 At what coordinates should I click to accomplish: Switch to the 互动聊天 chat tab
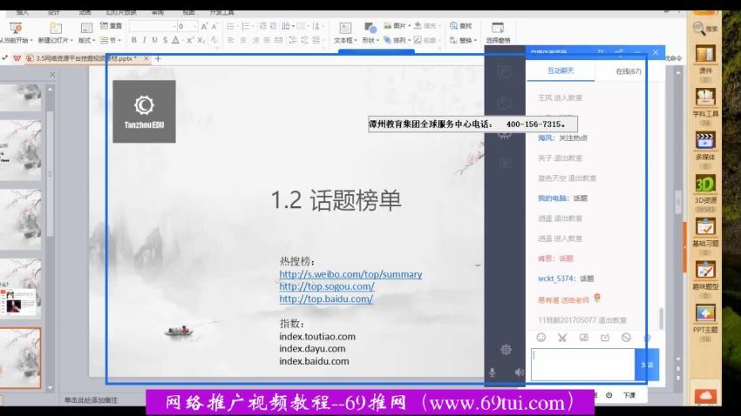tap(561, 70)
